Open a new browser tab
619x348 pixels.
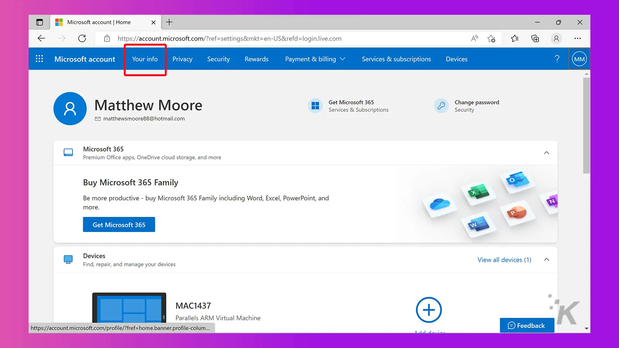169,22
